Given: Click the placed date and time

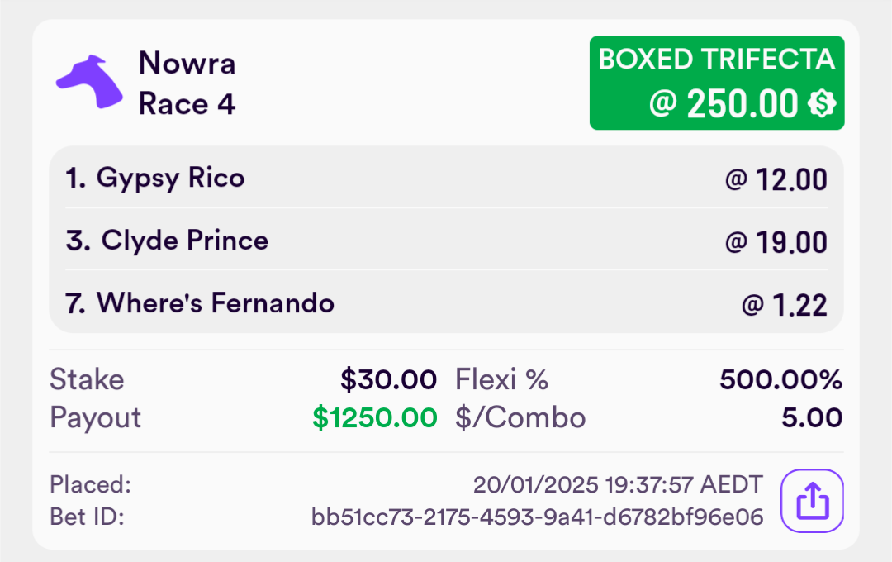Looking at the screenshot, I should 618,484.
